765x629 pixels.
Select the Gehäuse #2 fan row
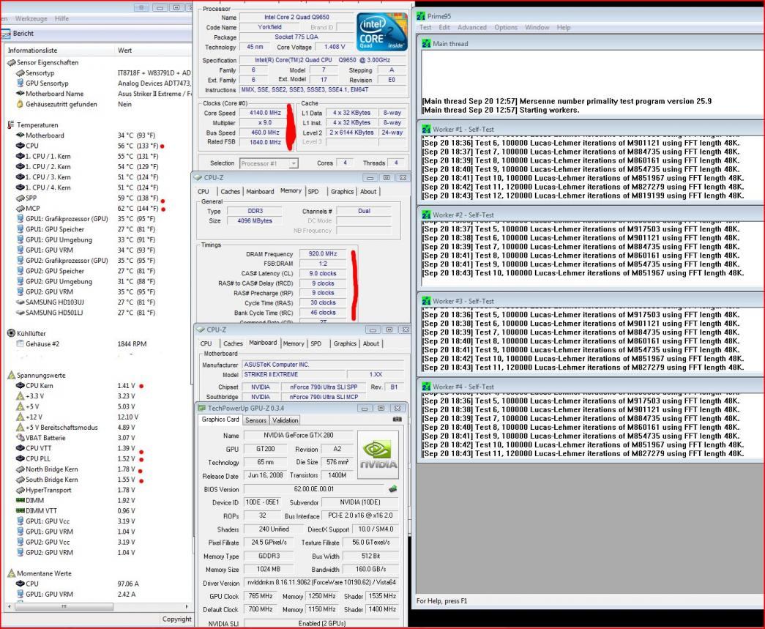tap(97, 344)
